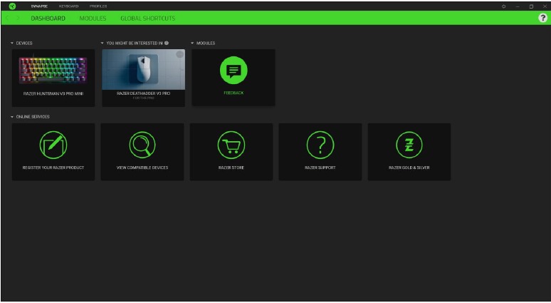Screen dimensions: 551x303
Task: Open View Compatible Devices link text
Action: pyautogui.click(x=142, y=168)
